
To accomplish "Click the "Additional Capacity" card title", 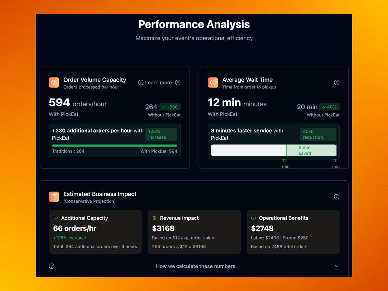I will pos(85,218).
